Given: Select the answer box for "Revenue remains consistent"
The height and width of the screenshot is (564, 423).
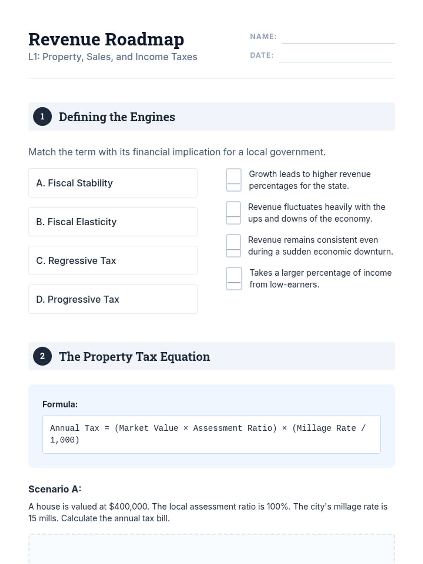Looking at the screenshot, I should pos(233,246).
